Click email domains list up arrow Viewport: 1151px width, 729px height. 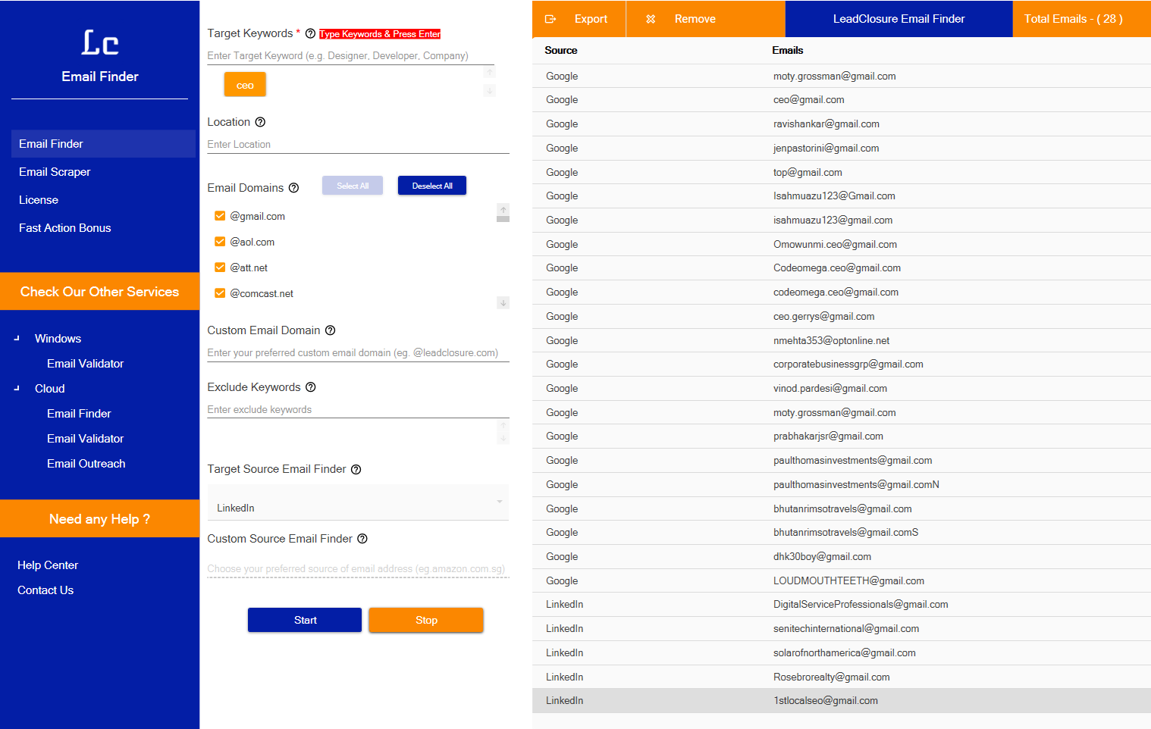click(x=503, y=210)
